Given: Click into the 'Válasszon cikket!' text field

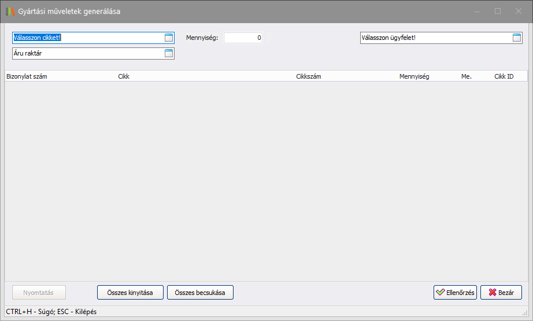Looking at the screenshot, I should pyautogui.click(x=87, y=38).
